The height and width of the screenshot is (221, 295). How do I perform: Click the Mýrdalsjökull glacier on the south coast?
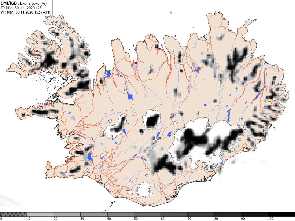coord(144,189)
